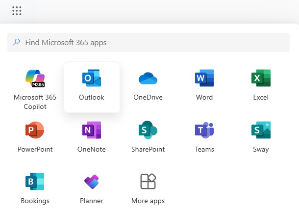Image resolution: width=299 pixels, height=209 pixels.
Task: Click the search magnifier icon
Action: (x=17, y=43)
